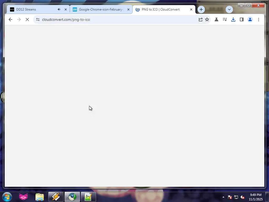Image resolution: width=269 pixels, height=202 pixels.
Task: Open Chrome Labs flask icon
Action: (216, 19)
